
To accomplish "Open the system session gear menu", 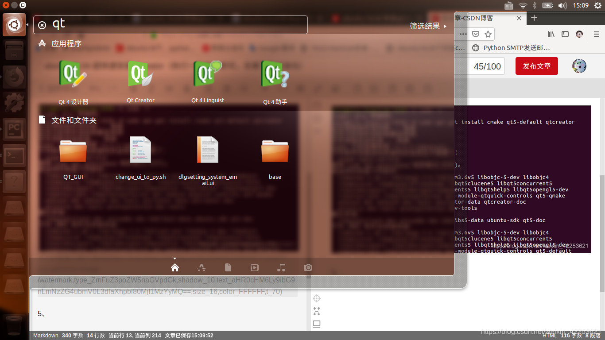I will [598, 5].
